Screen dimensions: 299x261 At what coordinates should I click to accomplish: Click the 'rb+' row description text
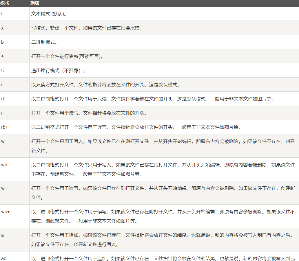(x=136, y=127)
